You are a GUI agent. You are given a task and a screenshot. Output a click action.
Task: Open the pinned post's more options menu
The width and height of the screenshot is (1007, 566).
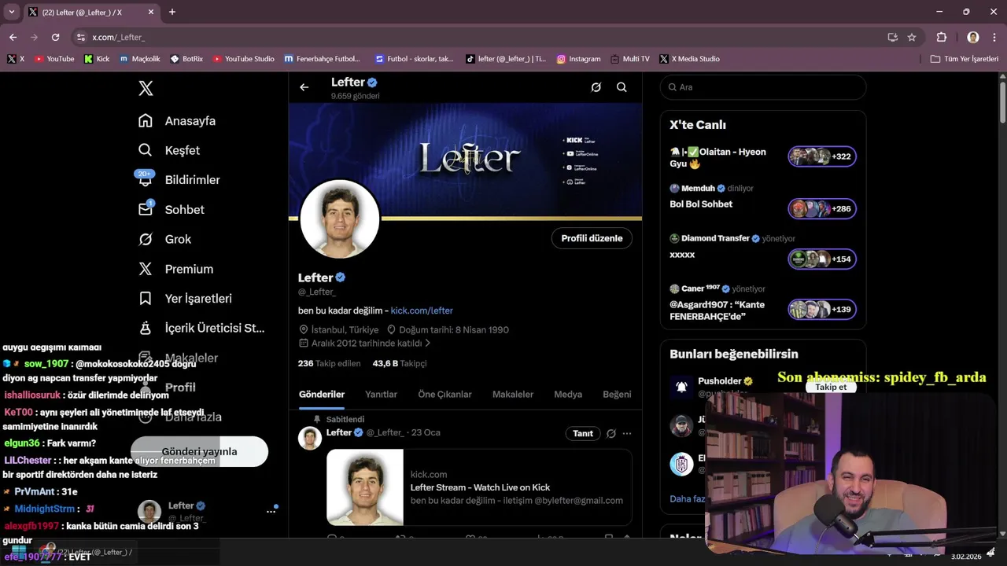click(x=627, y=433)
